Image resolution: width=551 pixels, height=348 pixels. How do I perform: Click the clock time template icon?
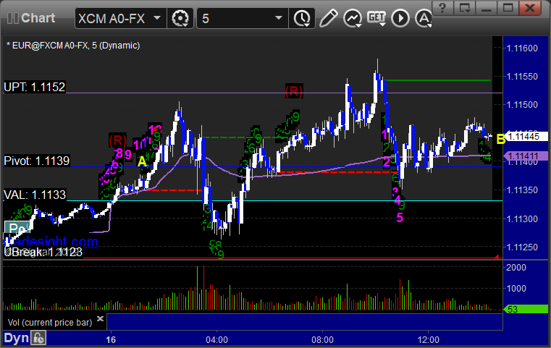tap(302, 18)
